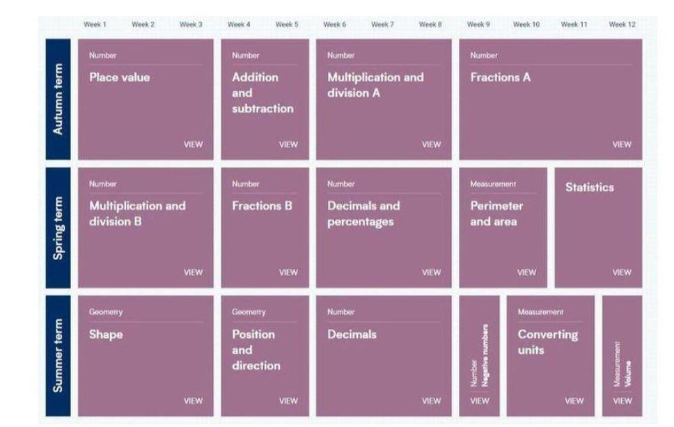The width and height of the screenshot is (674, 427).
Task: Select the Autumn term label
Action: pos(58,99)
